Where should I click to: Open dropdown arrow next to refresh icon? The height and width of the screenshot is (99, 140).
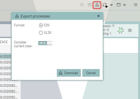click(x=111, y=5)
